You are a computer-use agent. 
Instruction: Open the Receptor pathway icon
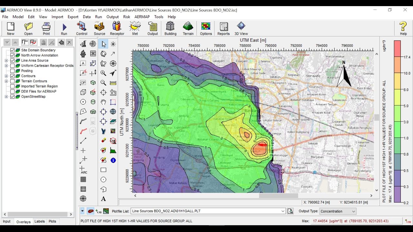point(117,28)
